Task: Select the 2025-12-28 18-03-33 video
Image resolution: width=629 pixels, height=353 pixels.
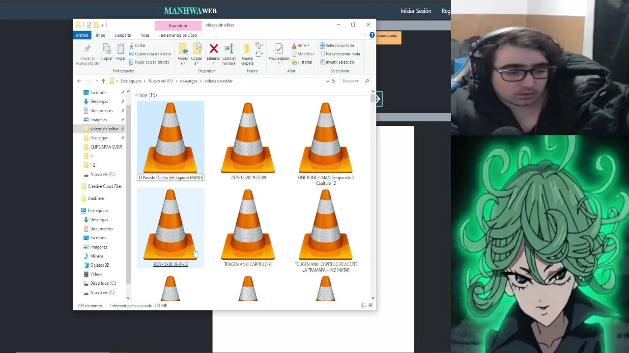Action: (x=171, y=228)
